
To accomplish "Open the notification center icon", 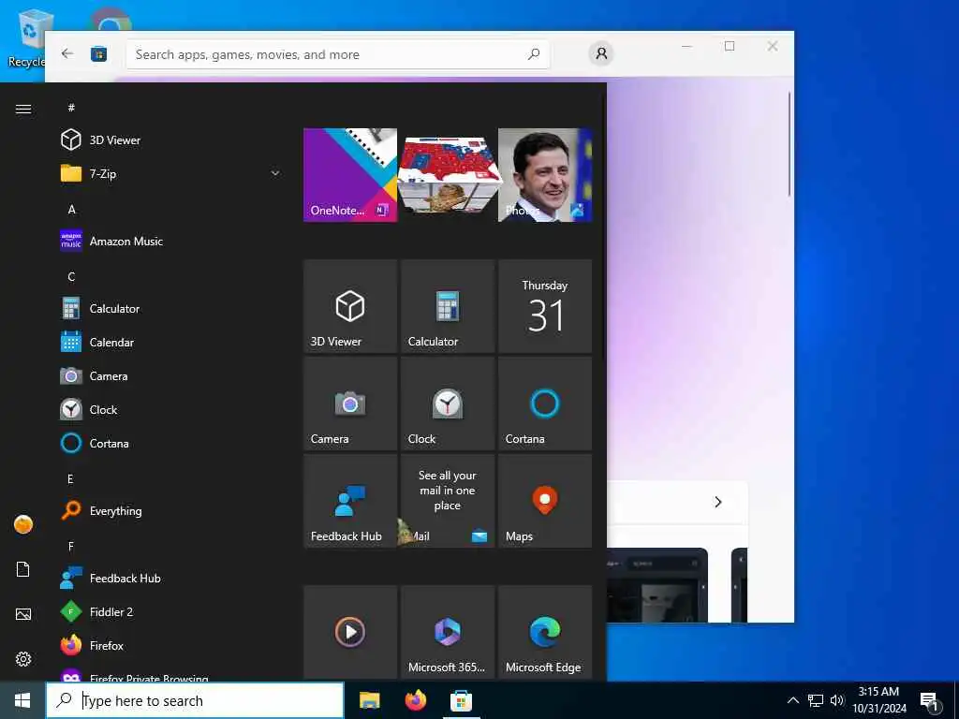I will 929,702.
